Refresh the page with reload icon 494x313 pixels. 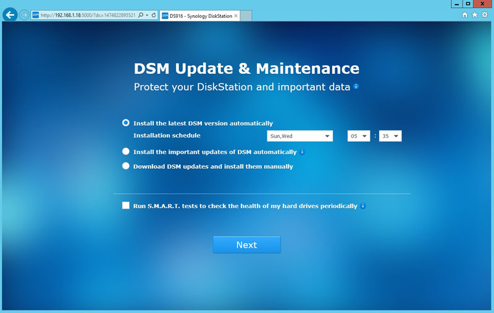tap(154, 15)
